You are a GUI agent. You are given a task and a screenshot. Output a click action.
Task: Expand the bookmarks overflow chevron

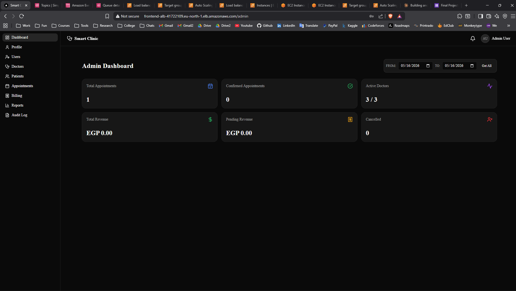point(509,26)
